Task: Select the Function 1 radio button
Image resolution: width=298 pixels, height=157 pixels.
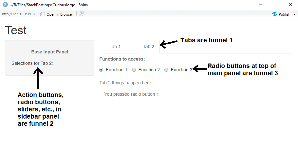Action: click(101, 70)
